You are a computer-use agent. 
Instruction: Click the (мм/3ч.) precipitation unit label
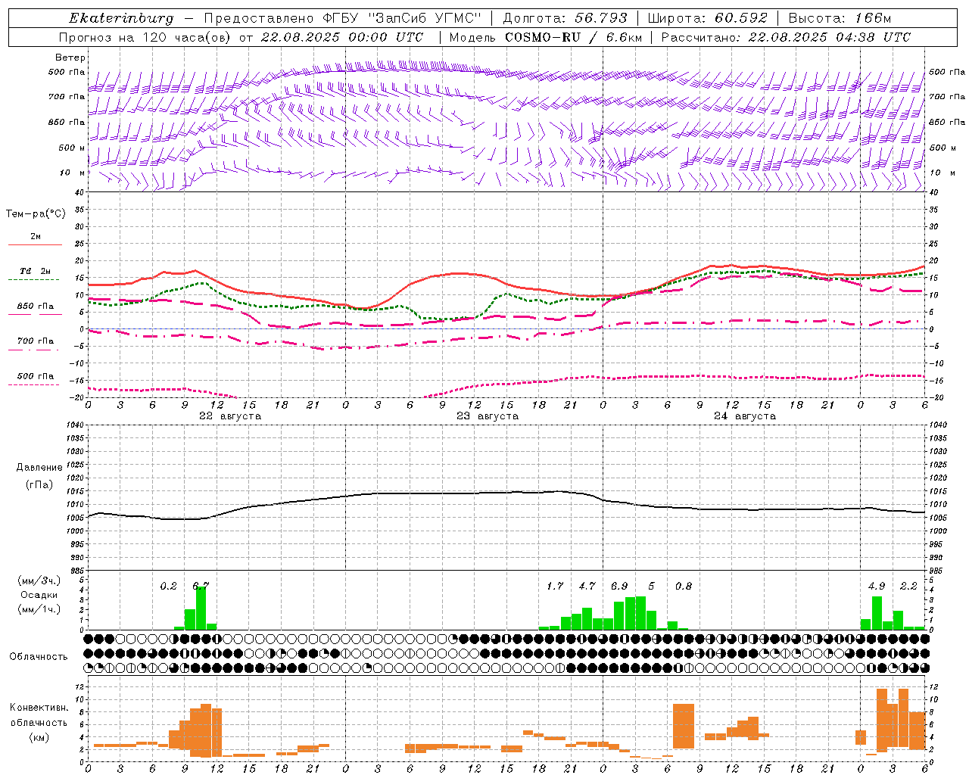[39, 580]
